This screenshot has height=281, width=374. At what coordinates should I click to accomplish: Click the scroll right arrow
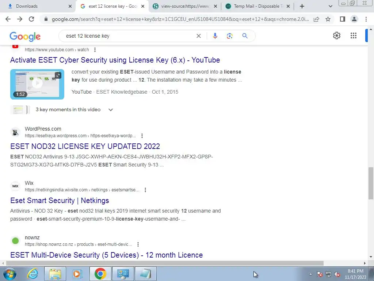tap(365, 263)
